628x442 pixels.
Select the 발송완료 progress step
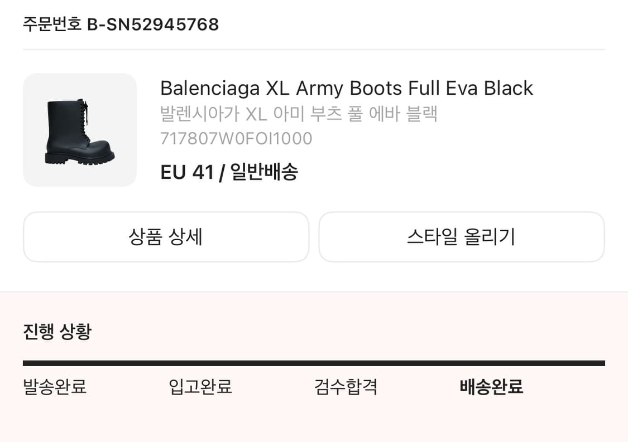55,386
